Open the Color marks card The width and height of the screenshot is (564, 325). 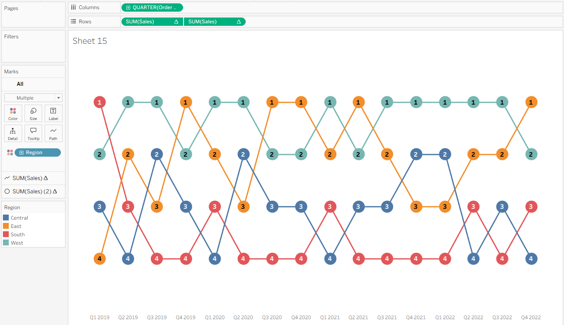click(x=13, y=113)
